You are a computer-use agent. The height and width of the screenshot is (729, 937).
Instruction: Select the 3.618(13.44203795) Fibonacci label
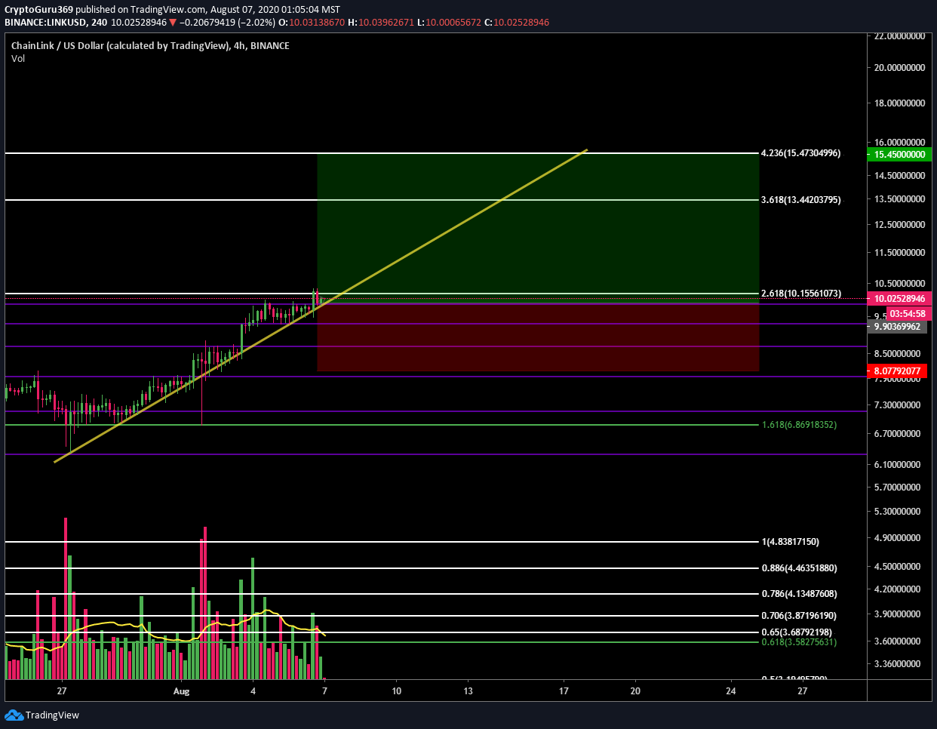[800, 200]
